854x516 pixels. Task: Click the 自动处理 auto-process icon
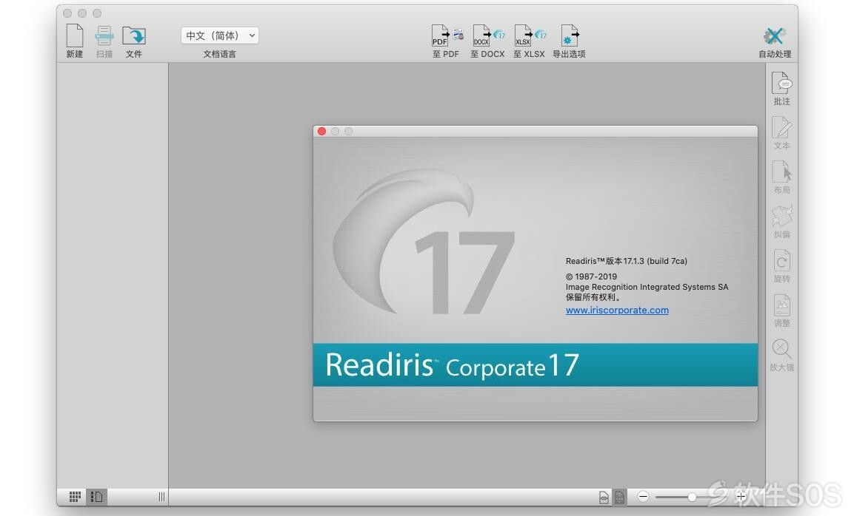(774, 36)
